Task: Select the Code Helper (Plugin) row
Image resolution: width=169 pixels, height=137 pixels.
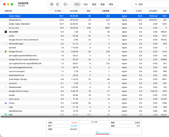Action: click(x=85, y=79)
